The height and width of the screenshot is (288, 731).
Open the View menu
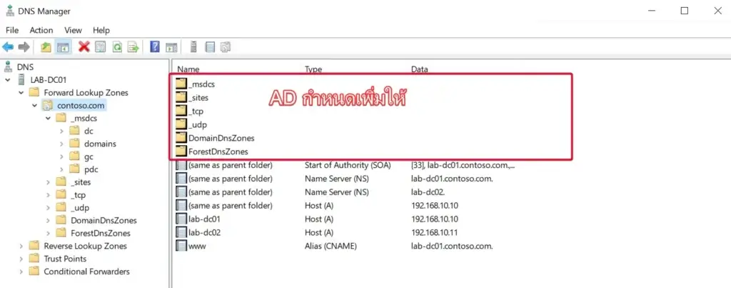(x=73, y=30)
